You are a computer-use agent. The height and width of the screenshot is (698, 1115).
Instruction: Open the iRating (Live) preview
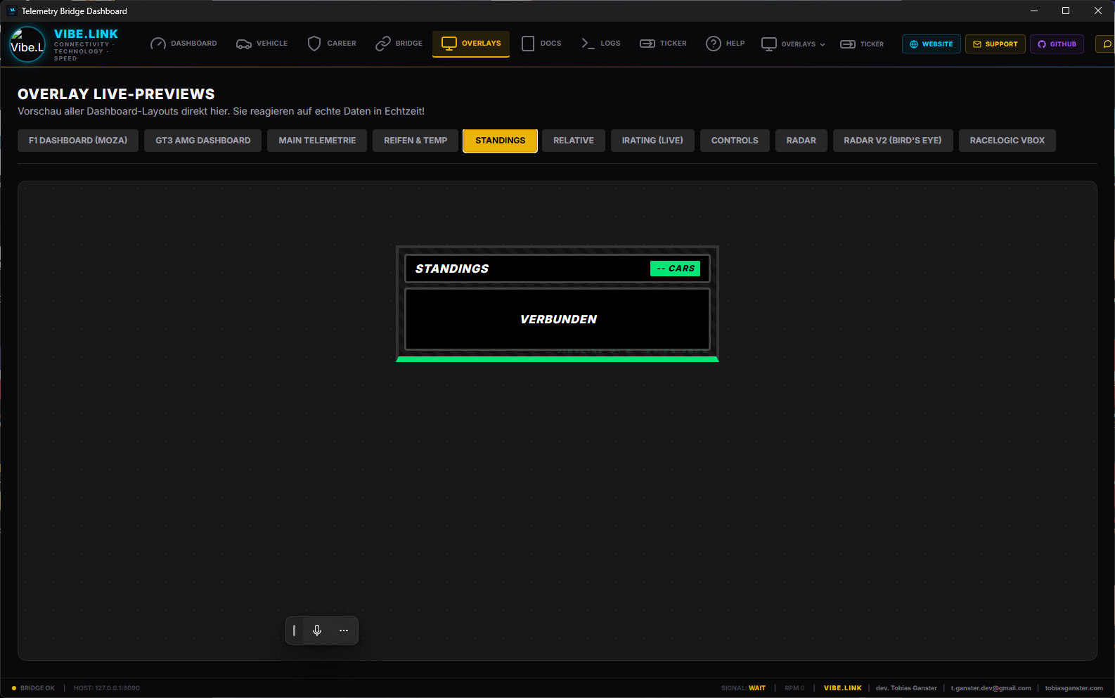(x=652, y=141)
